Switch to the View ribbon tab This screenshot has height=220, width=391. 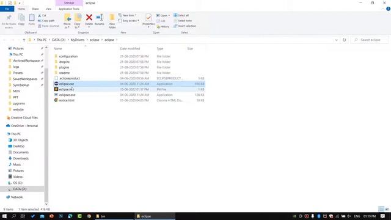tap(48, 9)
